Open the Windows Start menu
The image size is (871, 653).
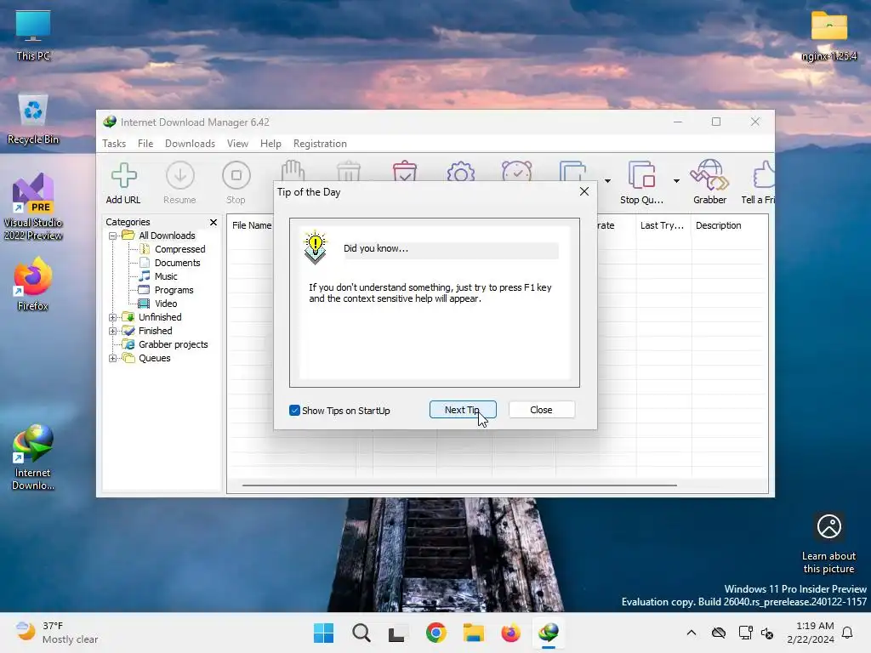pos(324,633)
